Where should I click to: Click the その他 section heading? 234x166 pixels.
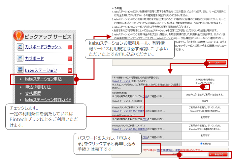118,8
